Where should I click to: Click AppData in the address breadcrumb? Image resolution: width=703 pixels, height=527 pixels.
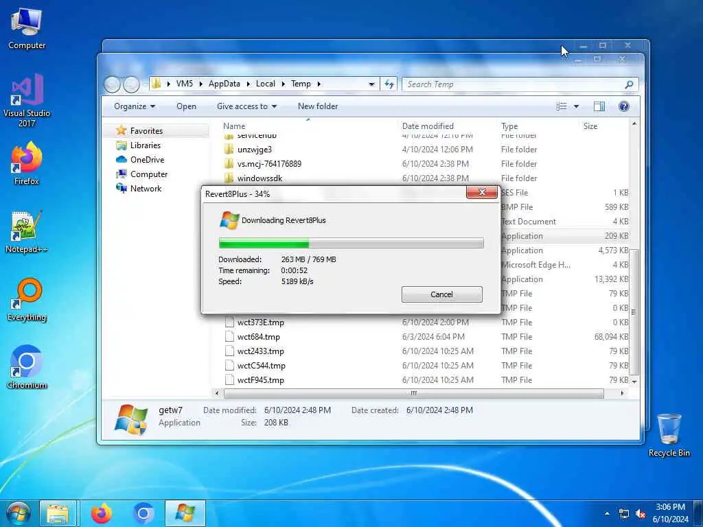[224, 84]
